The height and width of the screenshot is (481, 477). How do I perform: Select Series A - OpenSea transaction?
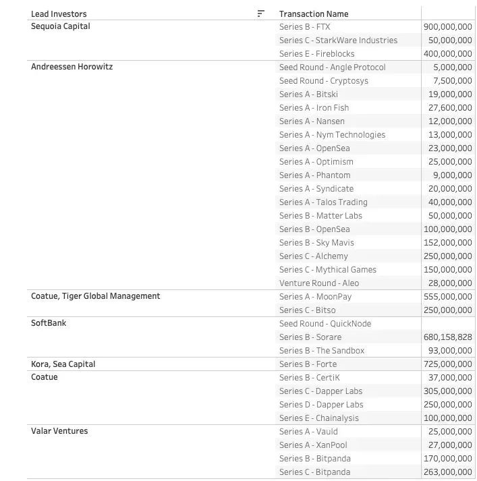[x=314, y=148]
